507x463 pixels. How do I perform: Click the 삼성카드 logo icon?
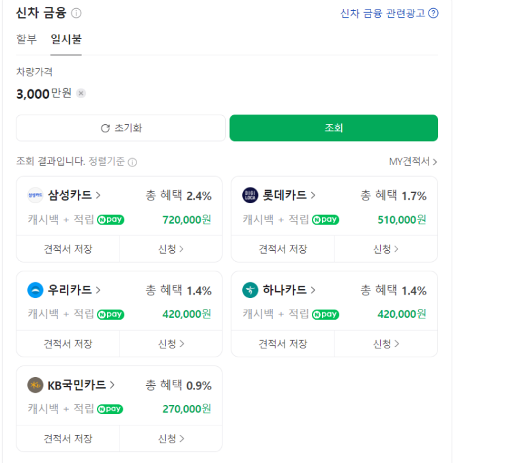point(35,196)
